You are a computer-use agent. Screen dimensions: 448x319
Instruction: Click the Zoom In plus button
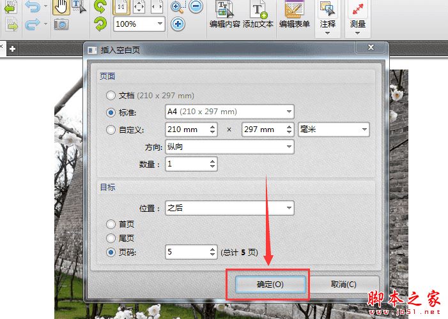[x=178, y=24]
